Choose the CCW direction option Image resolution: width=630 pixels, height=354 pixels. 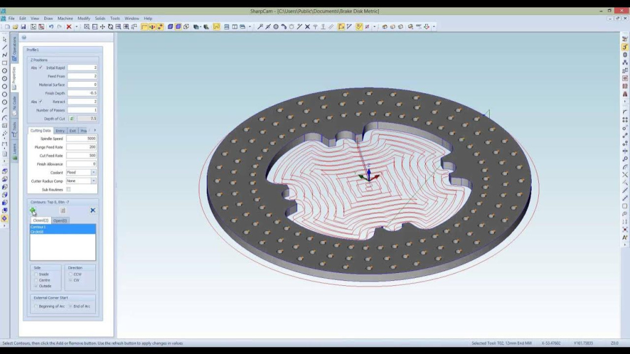click(x=71, y=274)
